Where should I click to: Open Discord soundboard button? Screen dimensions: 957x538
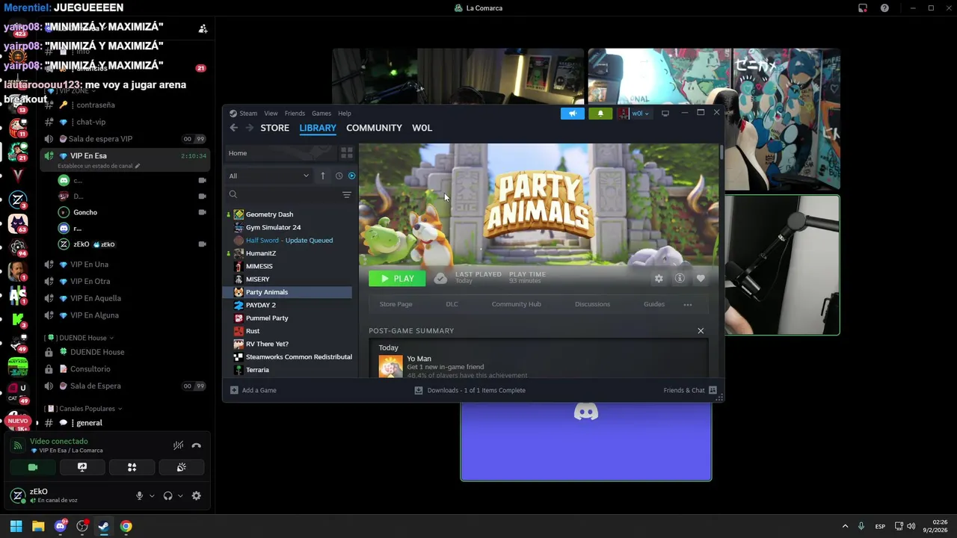[x=181, y=467]
